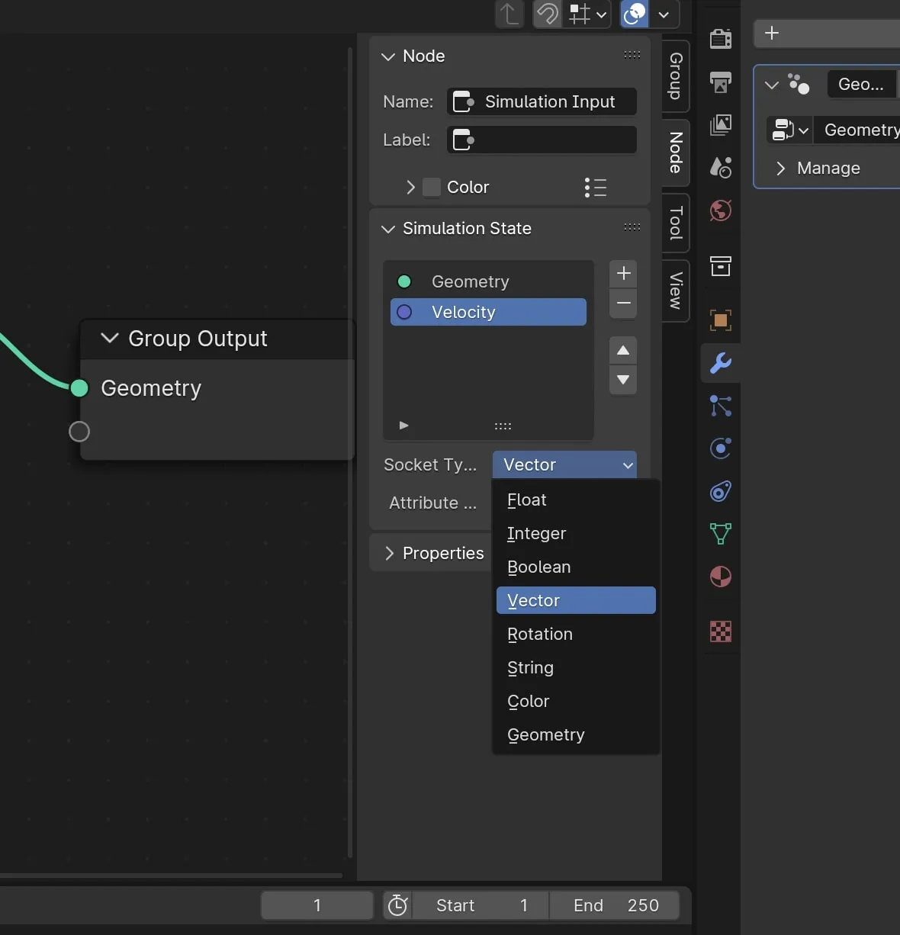This screenshot has width=900, height=935.
Task: Select the Modifiers wrench tab
Action: 720,363
